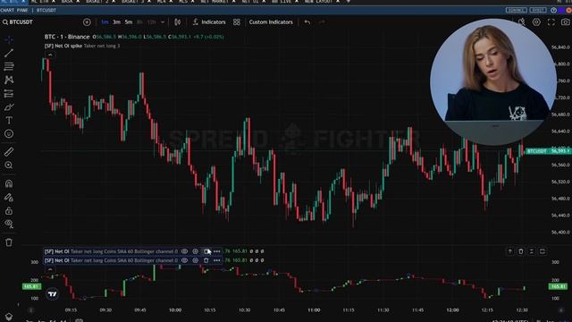Open settings of second Net OI indicator

(195, 260)
